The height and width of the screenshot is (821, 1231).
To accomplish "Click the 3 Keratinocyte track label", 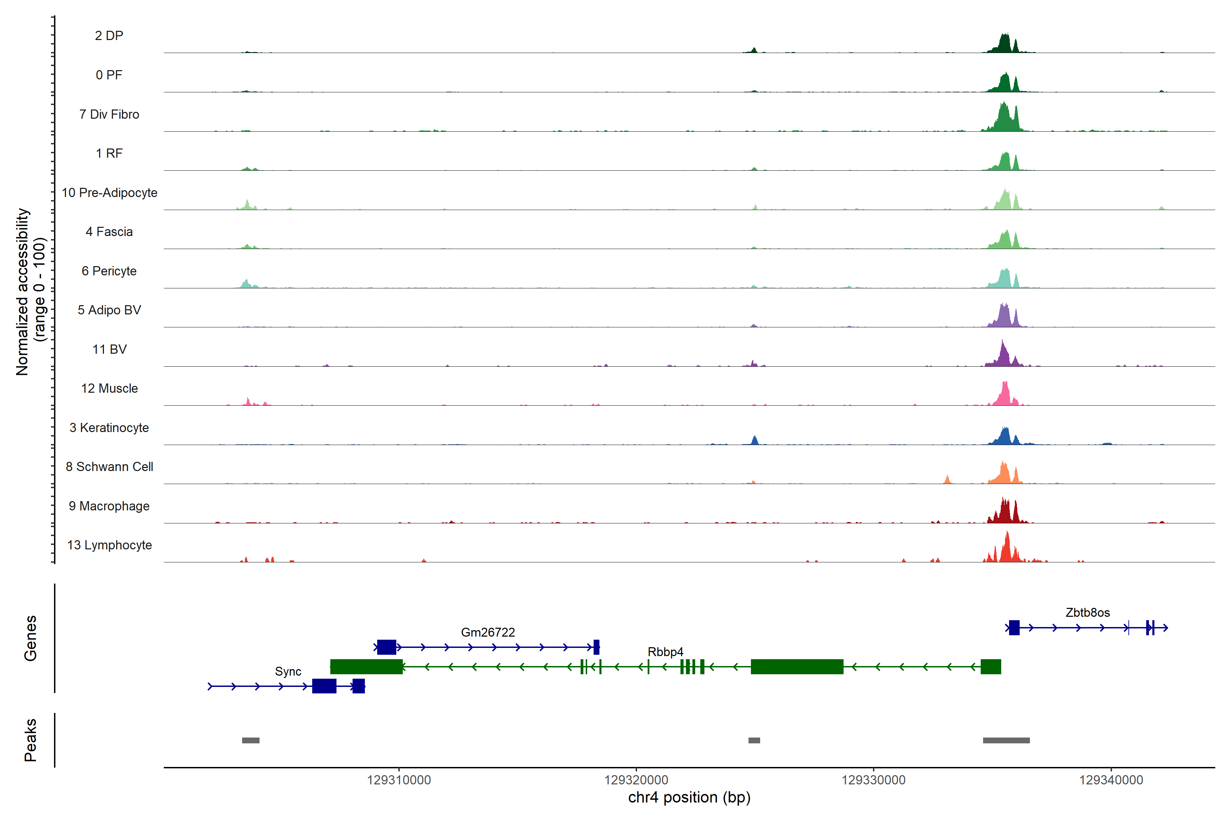I will pos(109,428).
